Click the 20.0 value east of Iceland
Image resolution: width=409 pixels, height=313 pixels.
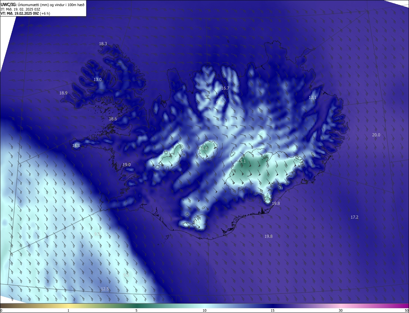click(376, 135)
